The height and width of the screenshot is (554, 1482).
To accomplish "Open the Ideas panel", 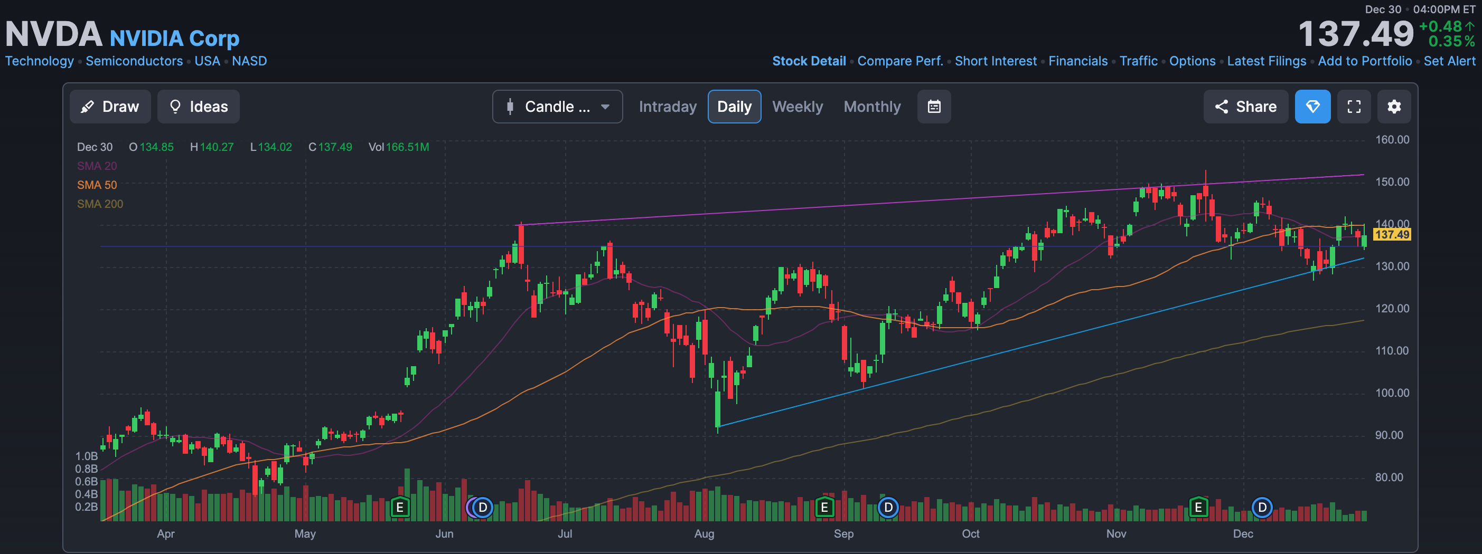I will pyautogui.click(x=199, y=107).
